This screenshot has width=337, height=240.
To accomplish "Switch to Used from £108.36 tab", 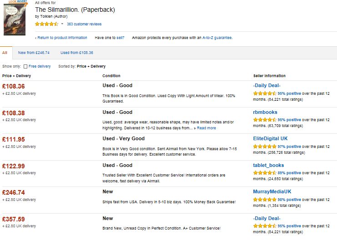I will 77,53.
